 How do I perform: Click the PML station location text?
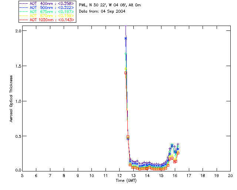tap(110, 5)
